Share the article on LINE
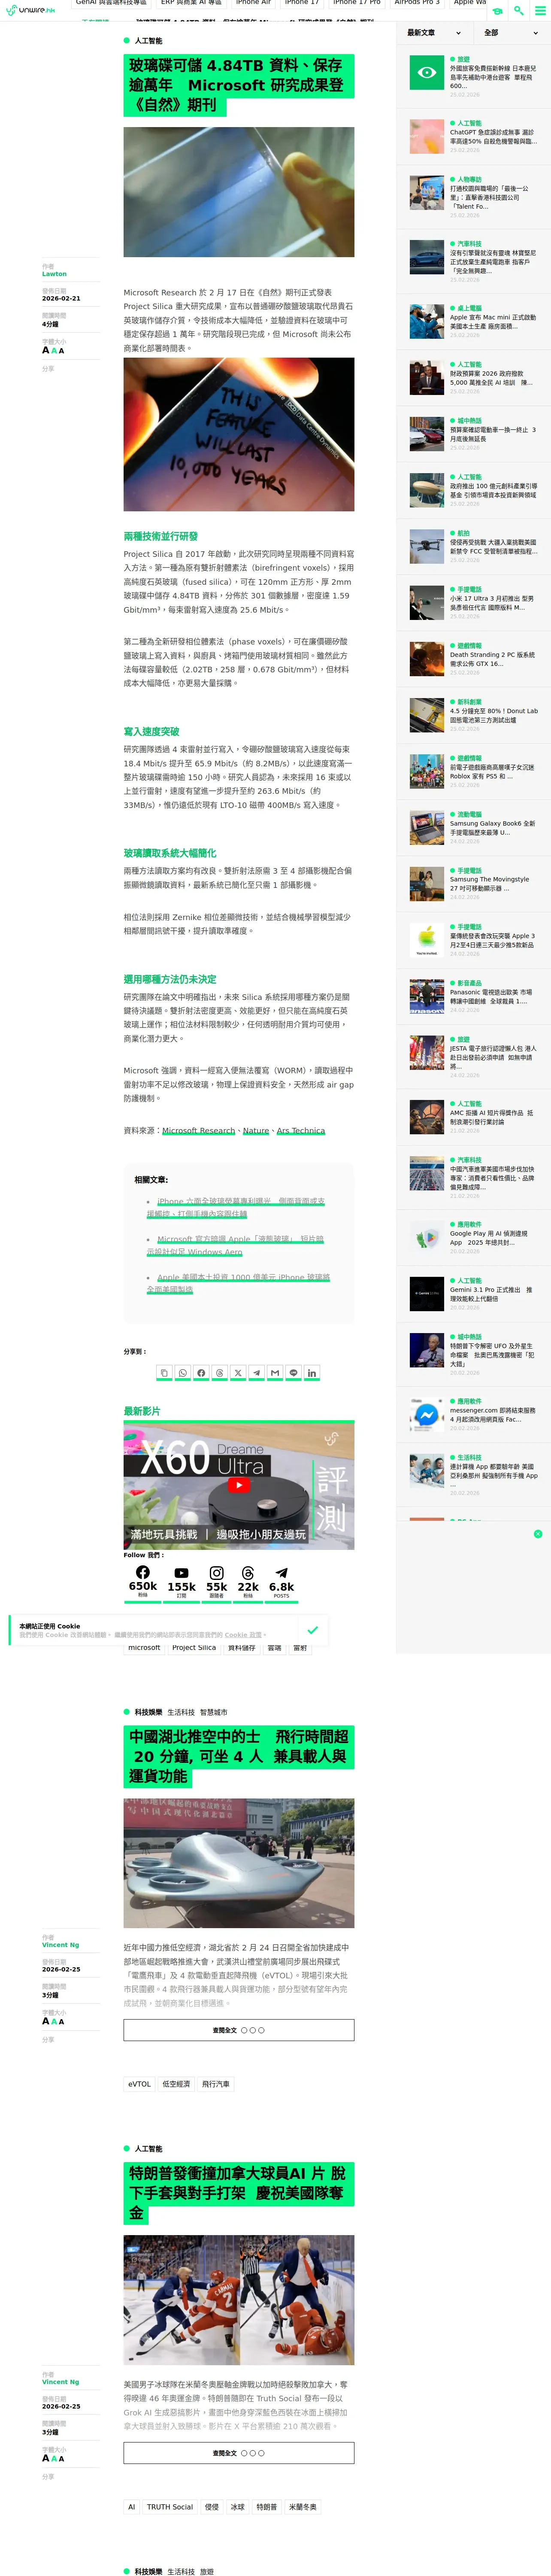This screenshot has width=551, height=2576. (x=293, y=1372)
